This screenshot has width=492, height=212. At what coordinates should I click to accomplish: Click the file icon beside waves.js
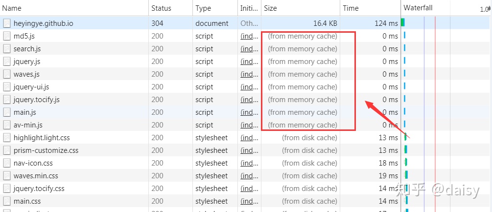(x=7, y=74)
